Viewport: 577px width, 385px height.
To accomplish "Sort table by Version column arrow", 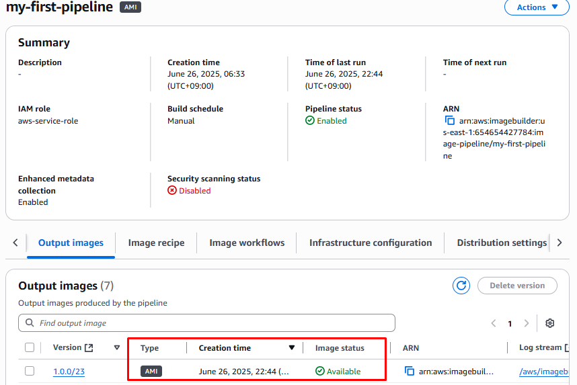I will coord(117,348).
